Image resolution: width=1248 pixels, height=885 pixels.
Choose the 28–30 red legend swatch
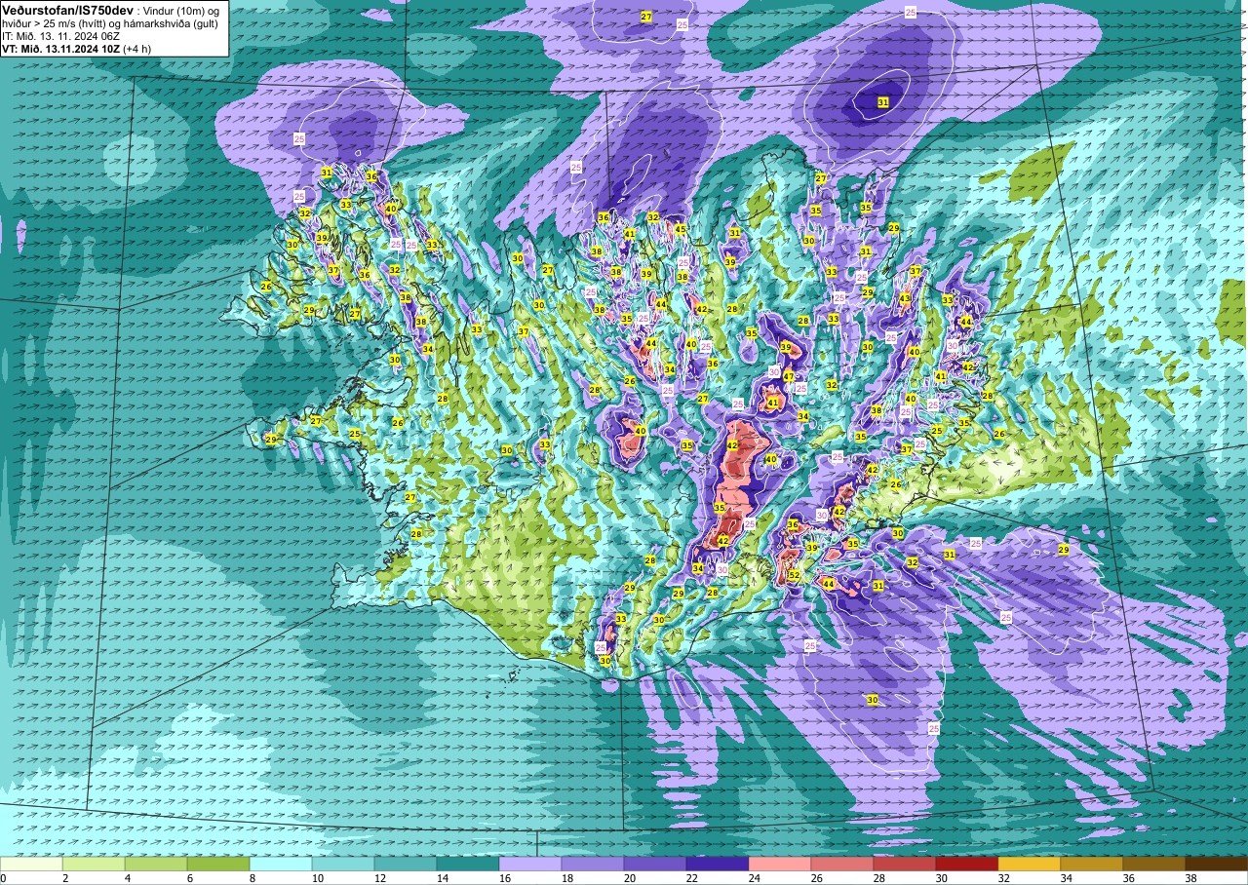[x=905, y=864]
